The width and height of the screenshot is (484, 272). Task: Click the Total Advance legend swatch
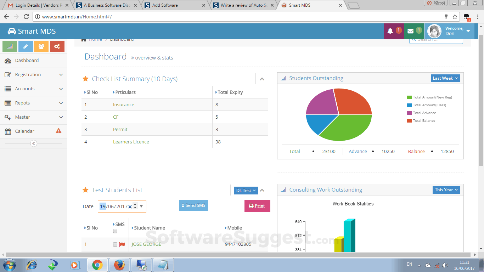pos(410,113)
